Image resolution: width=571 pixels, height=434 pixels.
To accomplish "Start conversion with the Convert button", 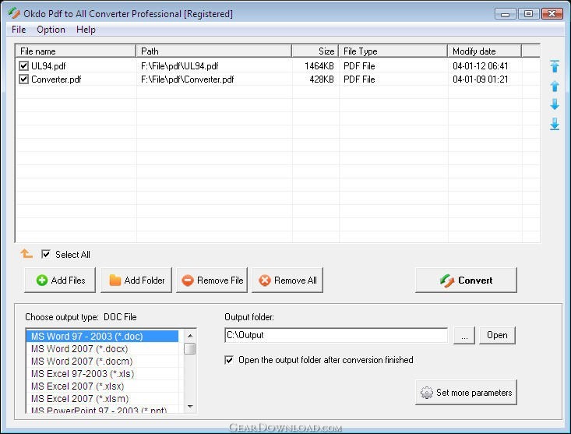I will pyautogui.click(x=466, y=280).
